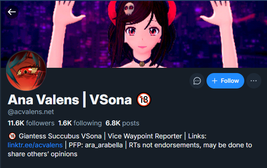Click the display name Ana Valens | VSona
267x168 pixels.
click(x=70, y=100)
